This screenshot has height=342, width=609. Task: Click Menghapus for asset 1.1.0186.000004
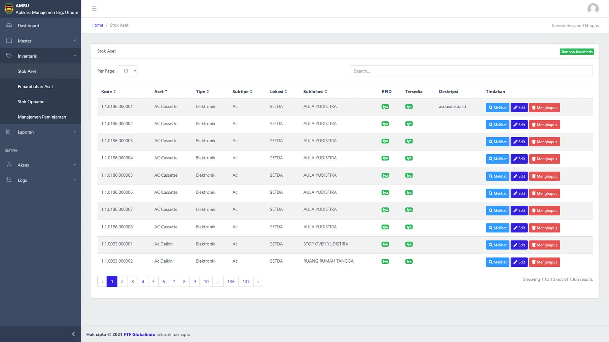point(544,159)
